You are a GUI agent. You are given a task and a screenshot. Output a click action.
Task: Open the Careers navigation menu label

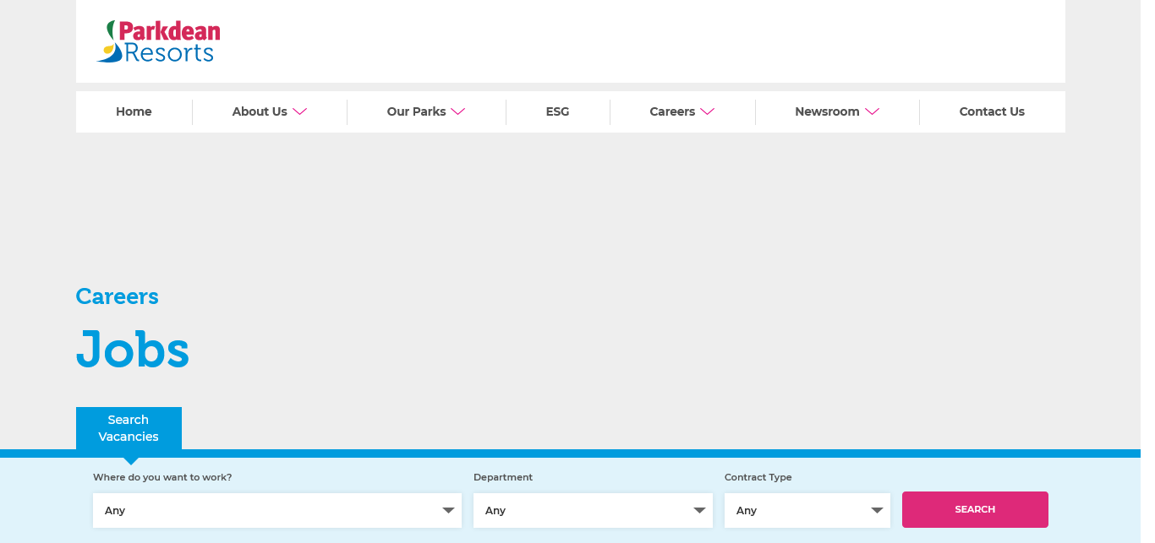672,111
